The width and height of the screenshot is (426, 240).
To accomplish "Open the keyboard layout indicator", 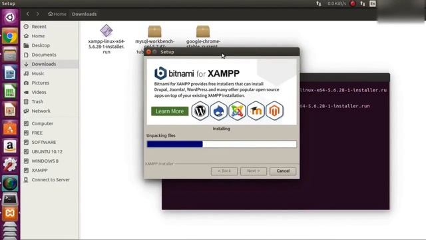I will pos(373,3).
